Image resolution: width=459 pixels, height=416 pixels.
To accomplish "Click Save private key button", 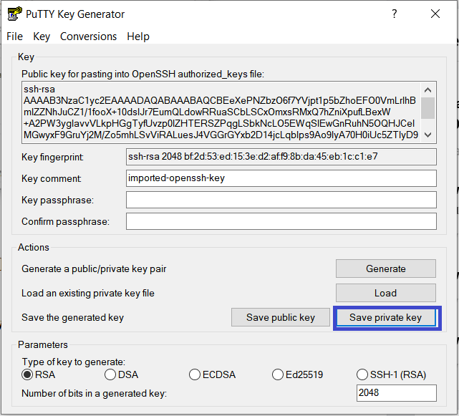I will [x=386, y=317].
